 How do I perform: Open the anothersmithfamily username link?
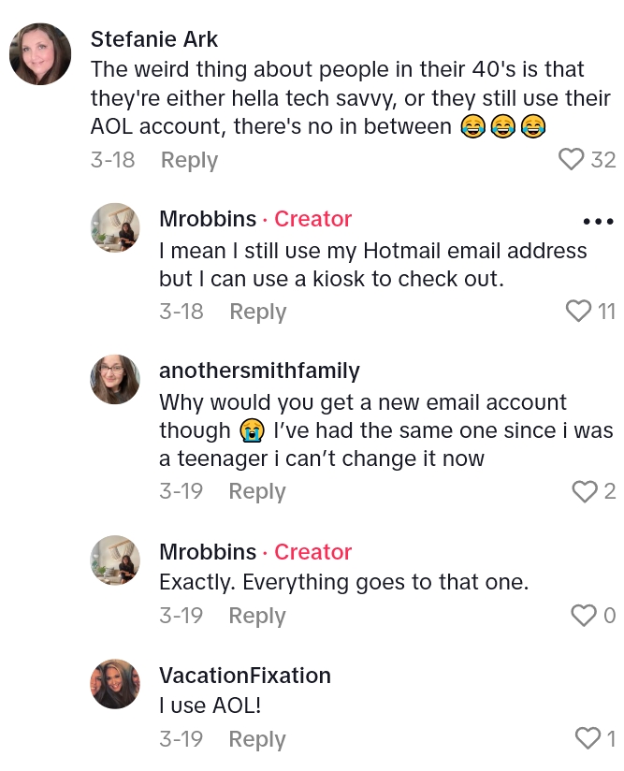coord(259,371)
